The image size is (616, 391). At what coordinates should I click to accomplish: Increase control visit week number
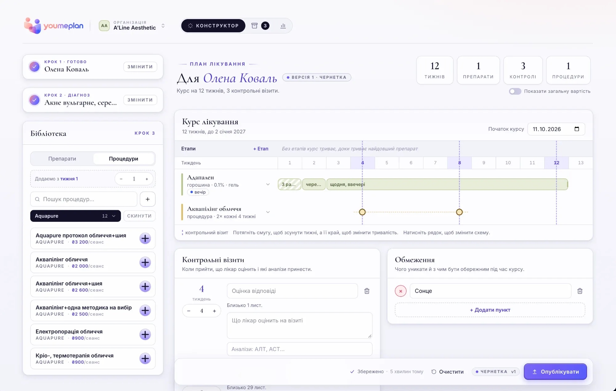click(x=214, y=311)
